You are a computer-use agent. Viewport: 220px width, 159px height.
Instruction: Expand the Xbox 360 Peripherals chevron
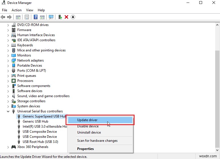(x=8, y=147)
